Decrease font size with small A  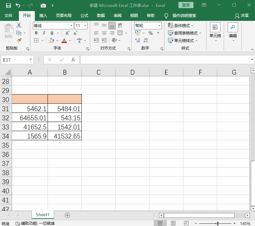75,33
